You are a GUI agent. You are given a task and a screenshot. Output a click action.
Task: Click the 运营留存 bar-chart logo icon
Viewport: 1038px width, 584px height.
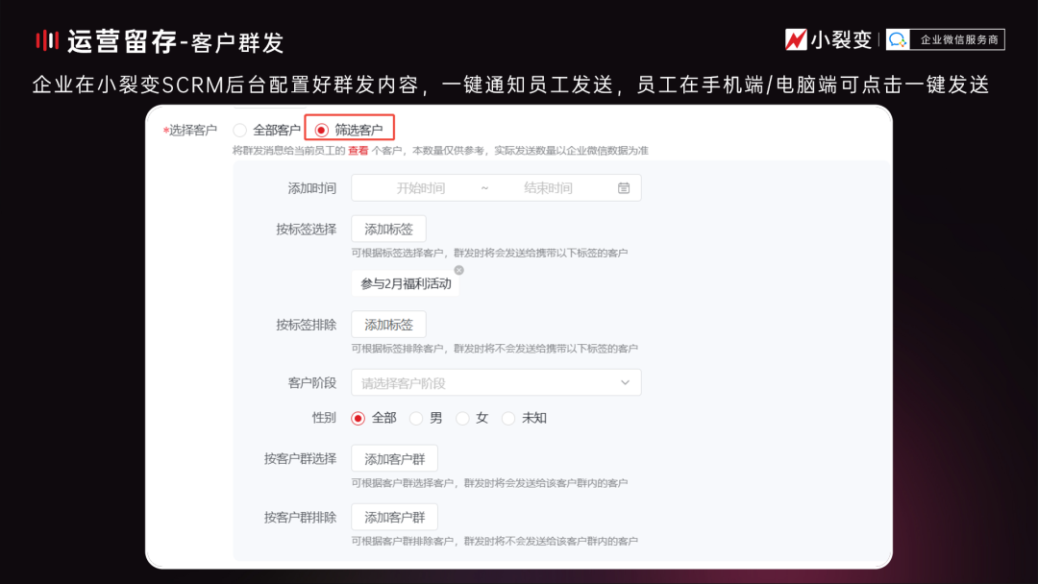(x=49, y=40)
